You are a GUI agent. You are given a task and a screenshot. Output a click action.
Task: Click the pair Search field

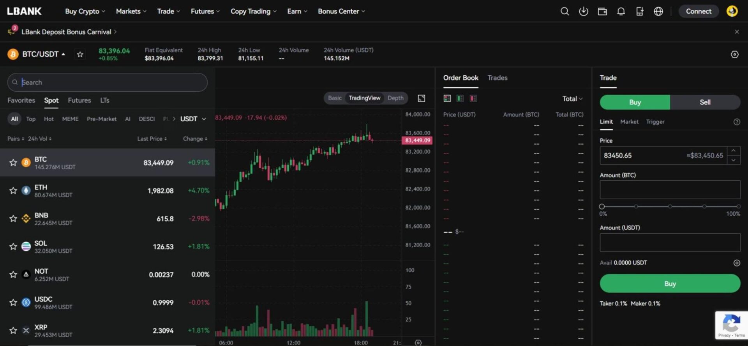[108, 82]
